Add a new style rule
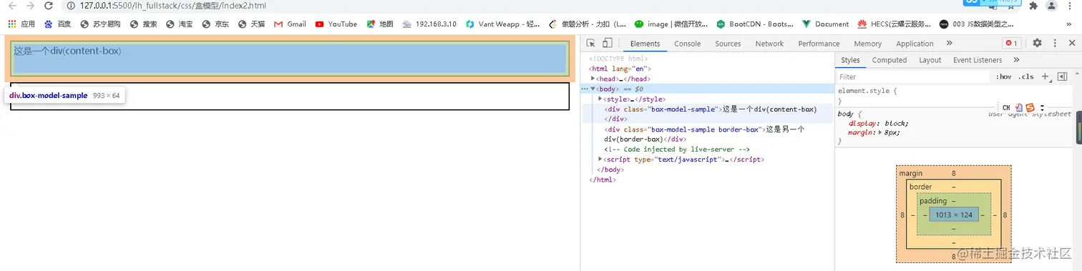 [x=1045, y=77]
